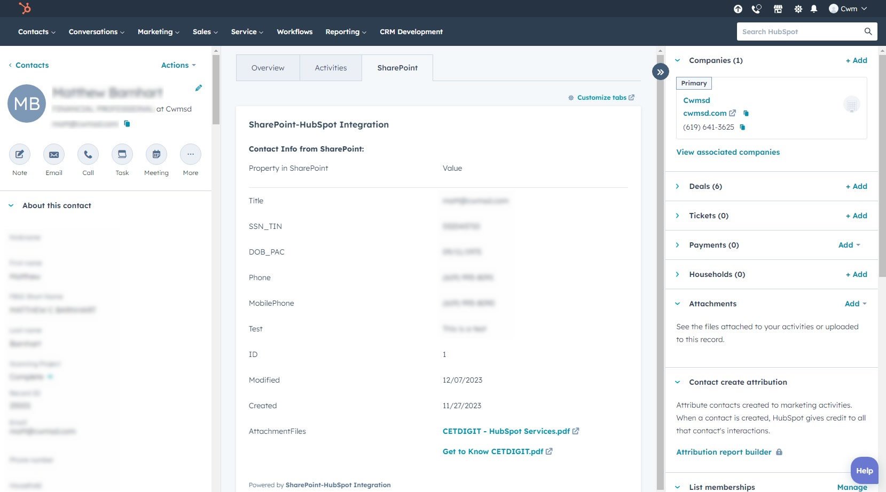The height and width of the screenshot is (492, 886).
Task: Open the calling icon in the top bar
Action: (756, 9)
